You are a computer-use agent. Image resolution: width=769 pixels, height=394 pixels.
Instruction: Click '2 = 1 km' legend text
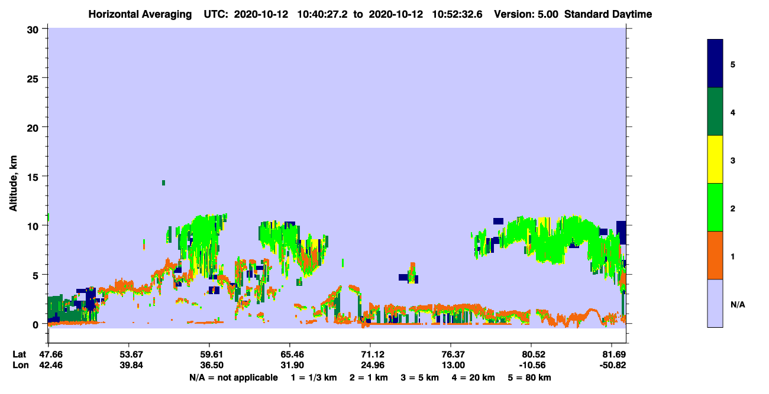[369, 377]
